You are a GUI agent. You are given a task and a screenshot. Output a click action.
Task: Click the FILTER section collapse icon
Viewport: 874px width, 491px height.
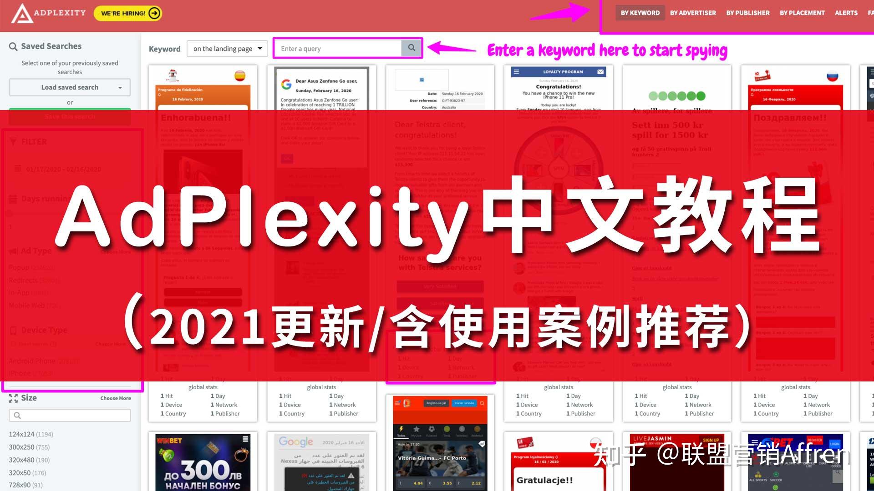pyautogui.click(x=13, y=141)
